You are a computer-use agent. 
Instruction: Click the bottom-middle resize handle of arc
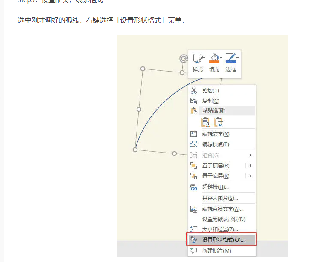tap(174, 154)
